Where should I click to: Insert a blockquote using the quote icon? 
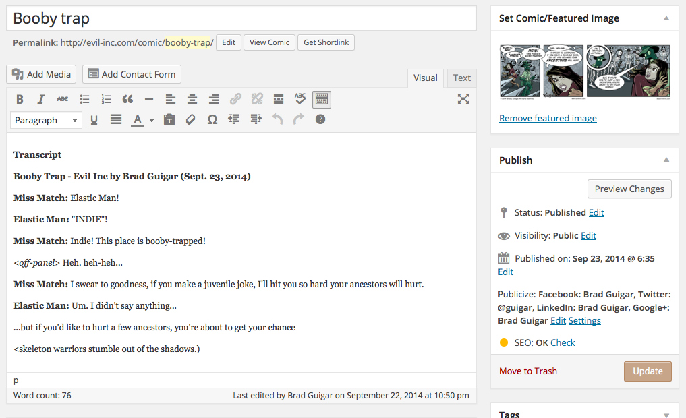pyautogui.click(x=127, y=99)
